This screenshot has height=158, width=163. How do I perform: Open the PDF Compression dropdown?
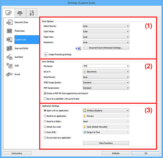click(106, 88)
